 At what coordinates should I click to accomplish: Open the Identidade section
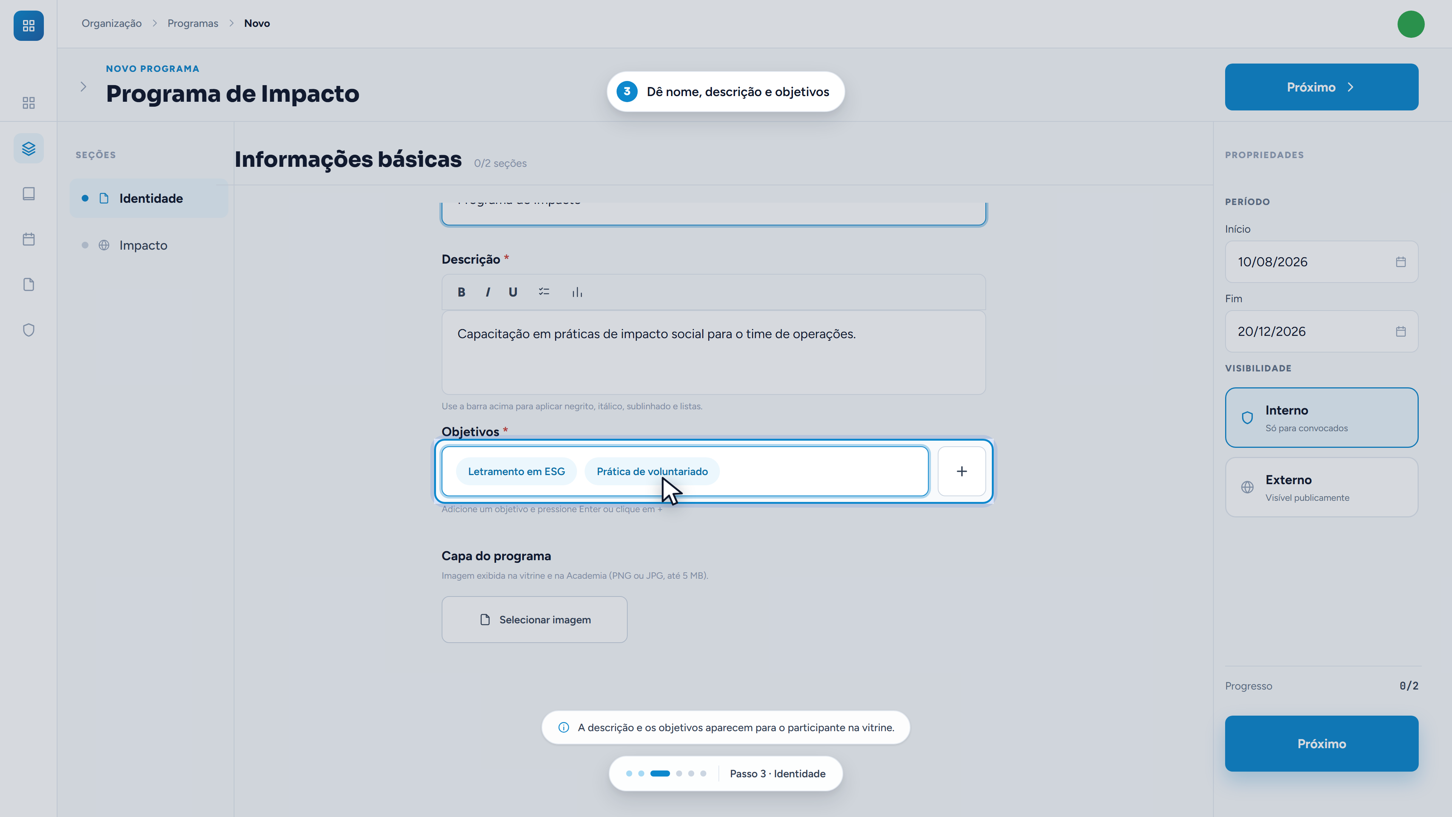(x=149, y=199)
